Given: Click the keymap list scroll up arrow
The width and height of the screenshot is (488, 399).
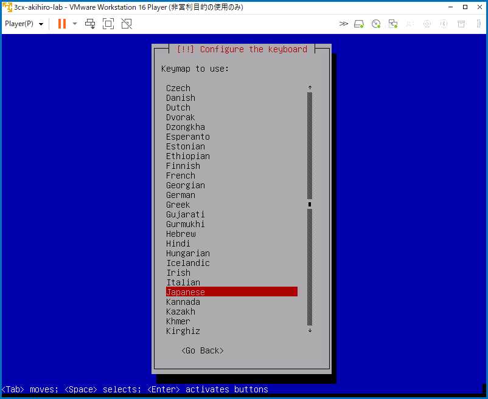Looking at the screenshot, I should (310, 87).
